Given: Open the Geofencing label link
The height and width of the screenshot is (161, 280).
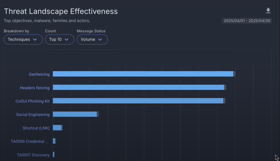Looking at the screenshot, I should click(x=39, y=74).
